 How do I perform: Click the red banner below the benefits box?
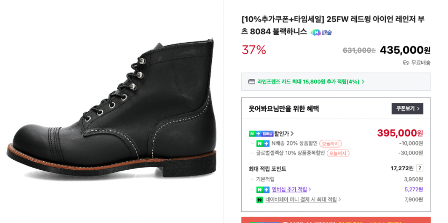(336, 220)
